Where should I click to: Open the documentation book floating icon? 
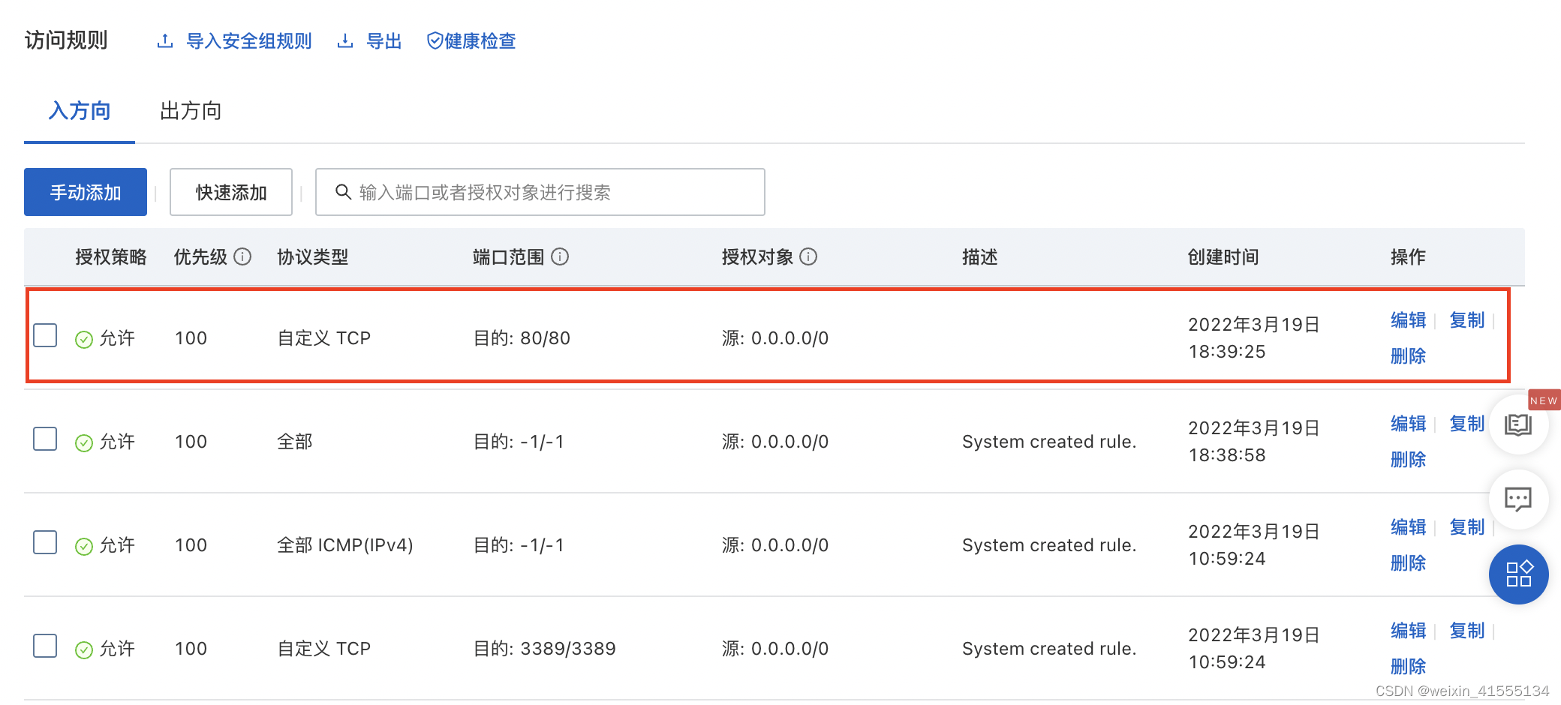click(x=1518, y=425)
